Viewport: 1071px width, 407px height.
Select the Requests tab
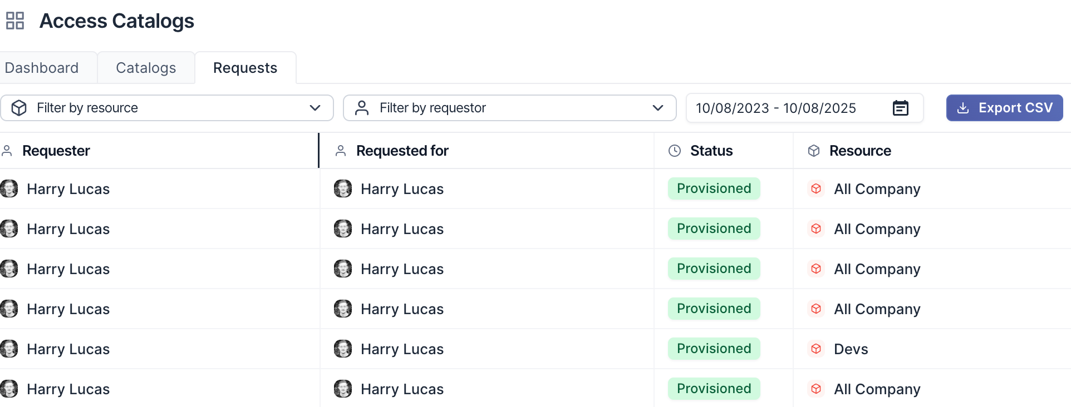click(x=245, y=68)
